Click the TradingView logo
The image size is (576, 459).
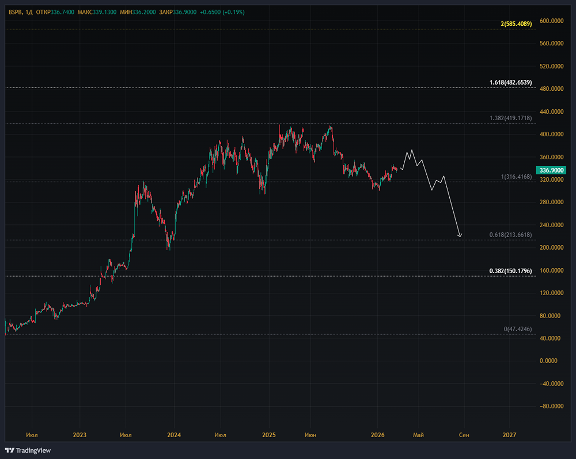(x=28, y=450)
